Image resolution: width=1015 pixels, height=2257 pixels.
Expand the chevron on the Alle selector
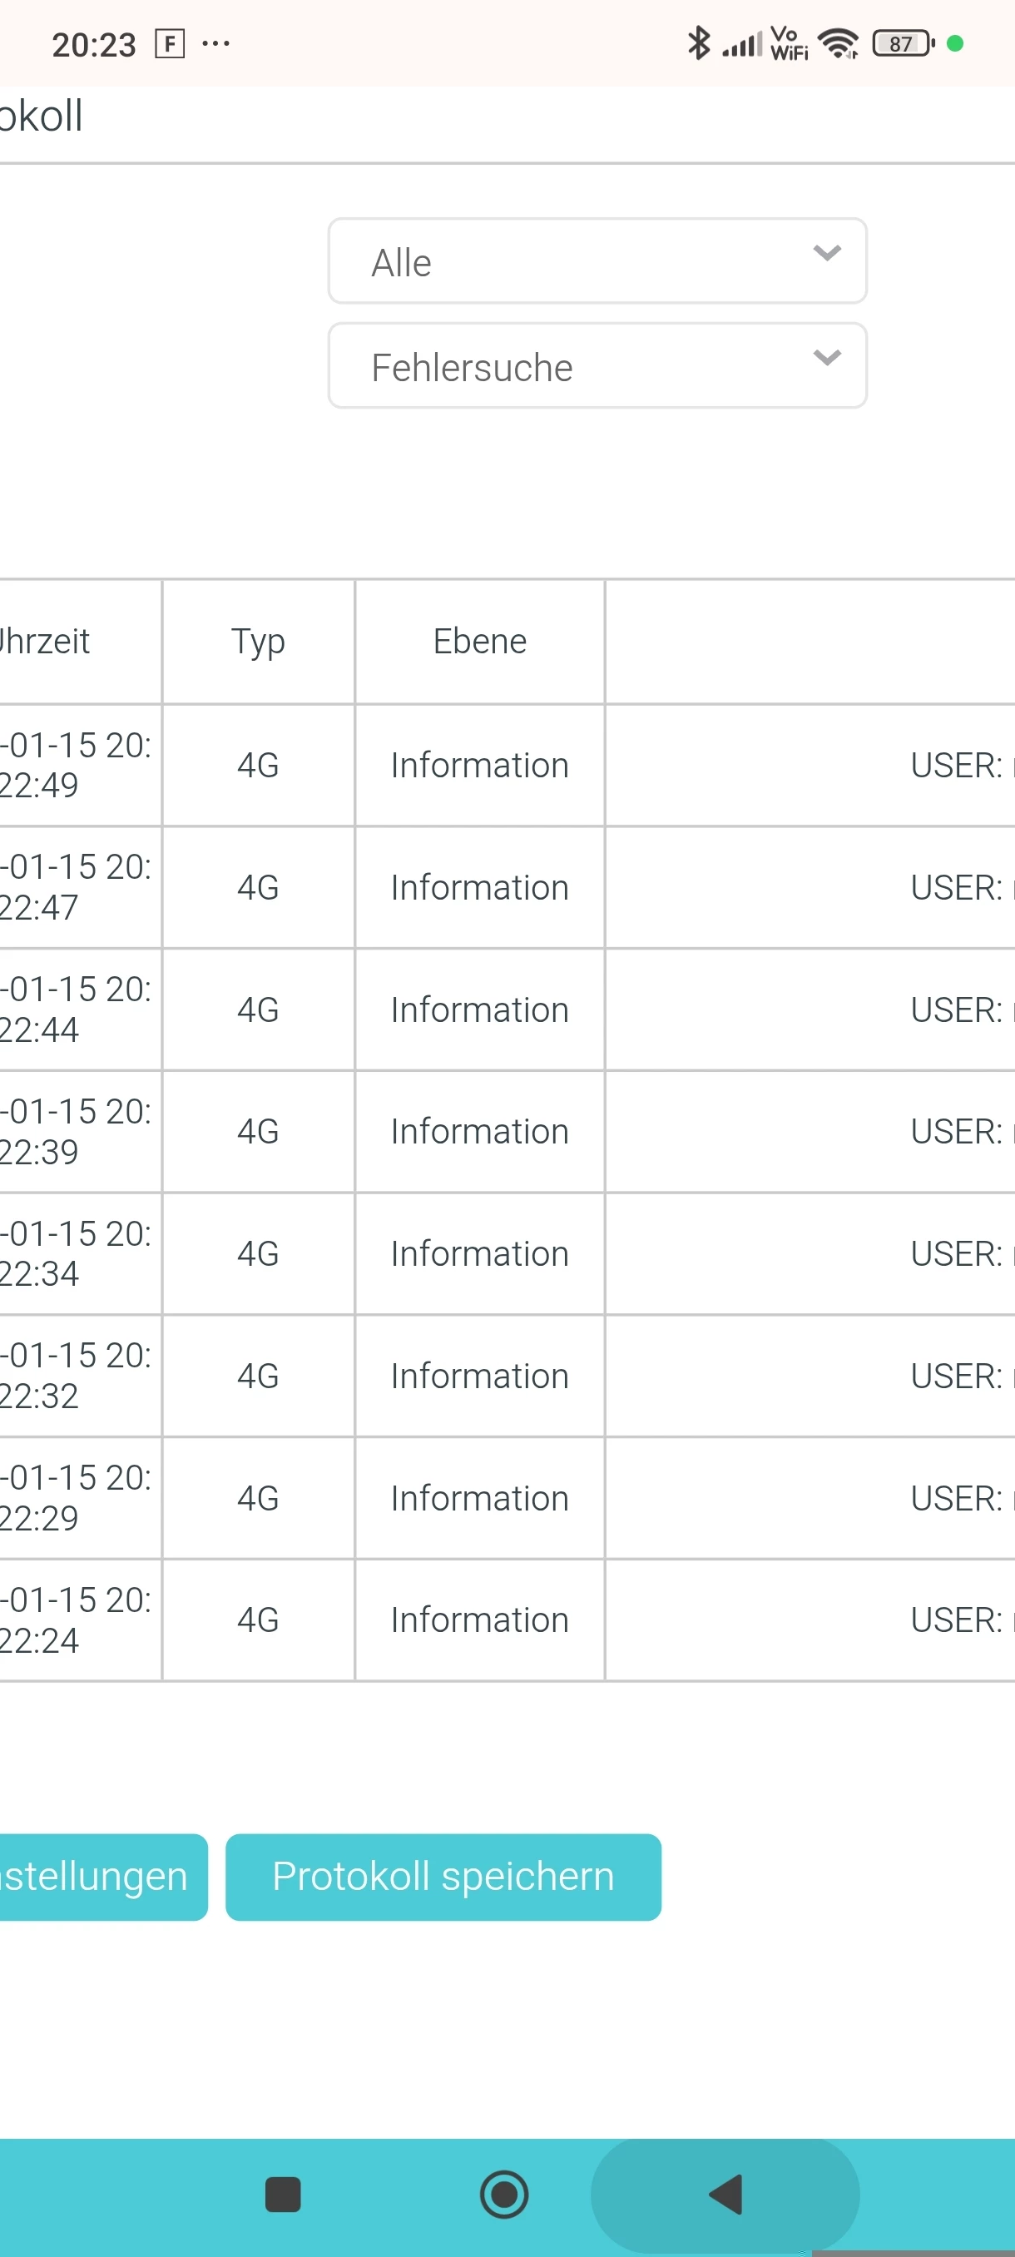tap(827, 254)
